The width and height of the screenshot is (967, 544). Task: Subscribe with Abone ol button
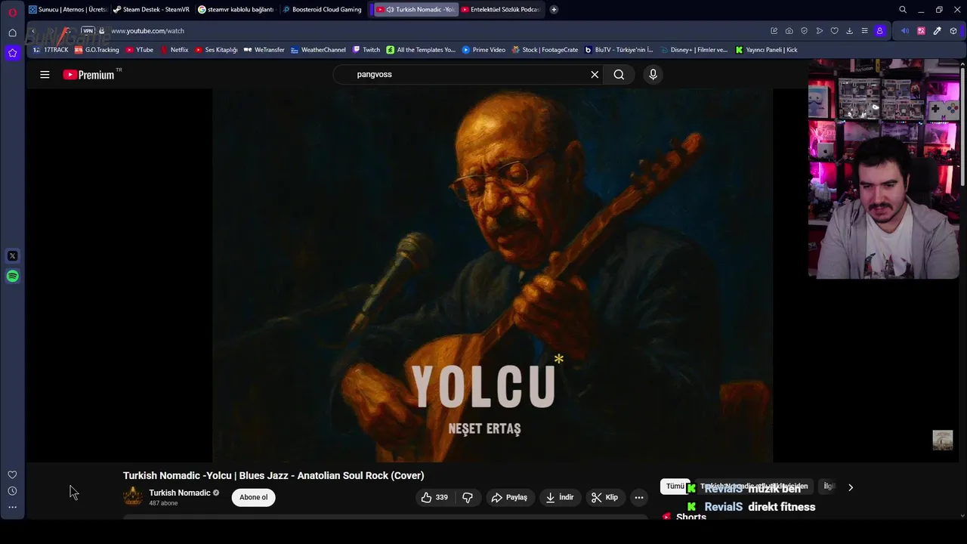(x=254, y=497)
